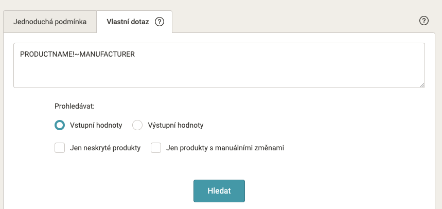Click the Výstupní hodnoty label text

(175, 125)
